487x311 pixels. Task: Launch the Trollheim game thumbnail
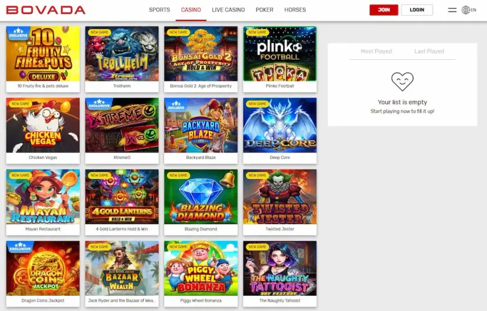(x=122, y=53)
